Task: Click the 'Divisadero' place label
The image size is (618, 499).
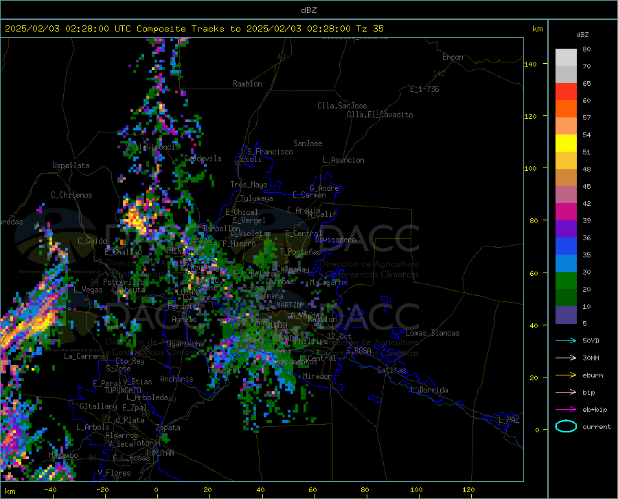Action: 335,240
